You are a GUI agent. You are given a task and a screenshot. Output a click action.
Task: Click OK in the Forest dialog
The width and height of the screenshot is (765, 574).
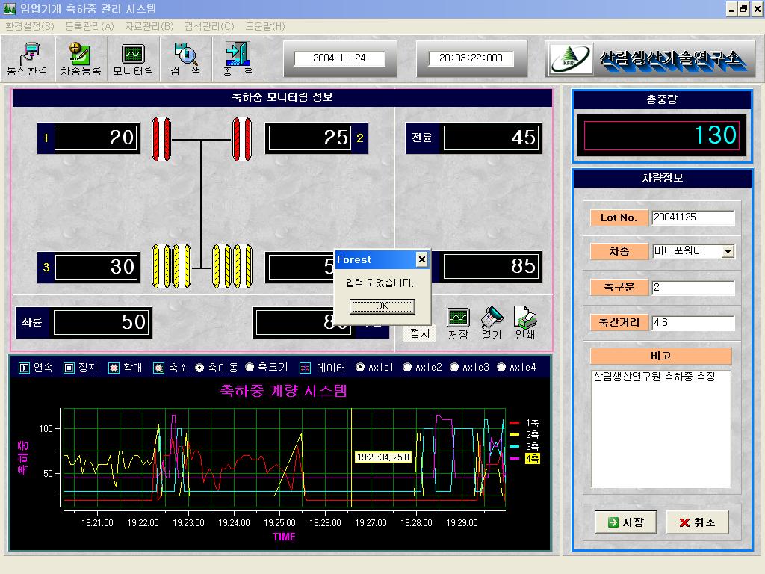click(382, 306)
